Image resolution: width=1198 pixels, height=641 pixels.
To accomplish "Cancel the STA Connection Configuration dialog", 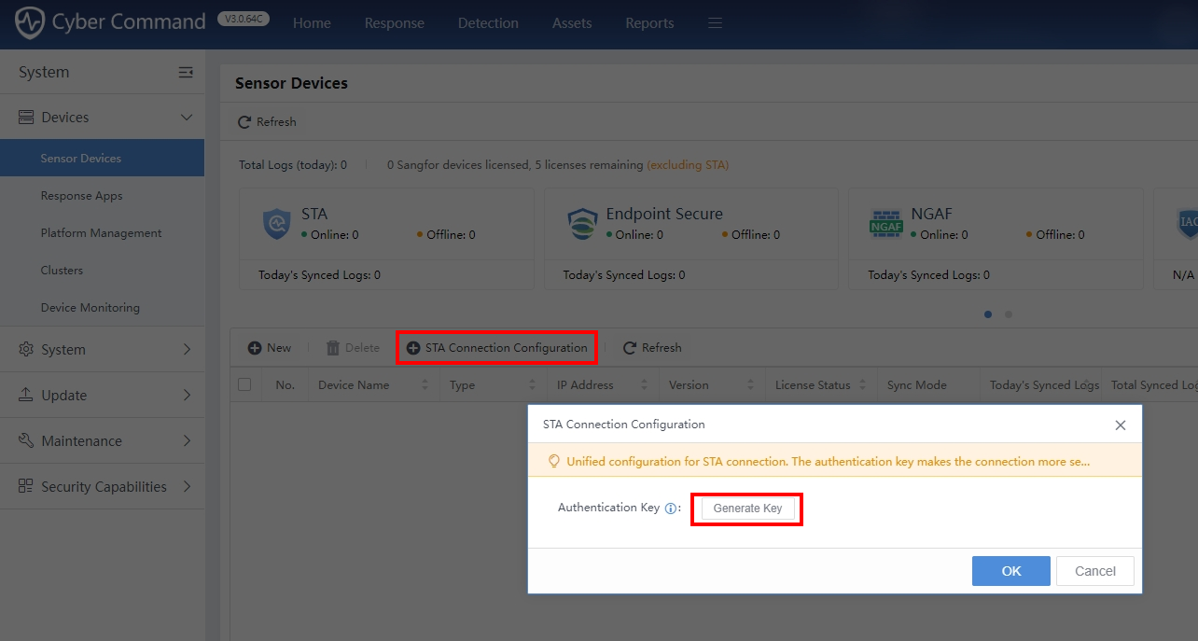I will tap(1095, 571).
